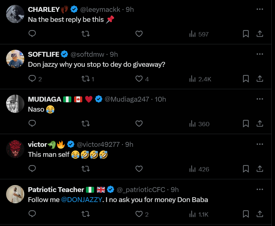Like victor's 'This man self' reply
This screenshot has height=226, width=275.
tap(139, 169)
